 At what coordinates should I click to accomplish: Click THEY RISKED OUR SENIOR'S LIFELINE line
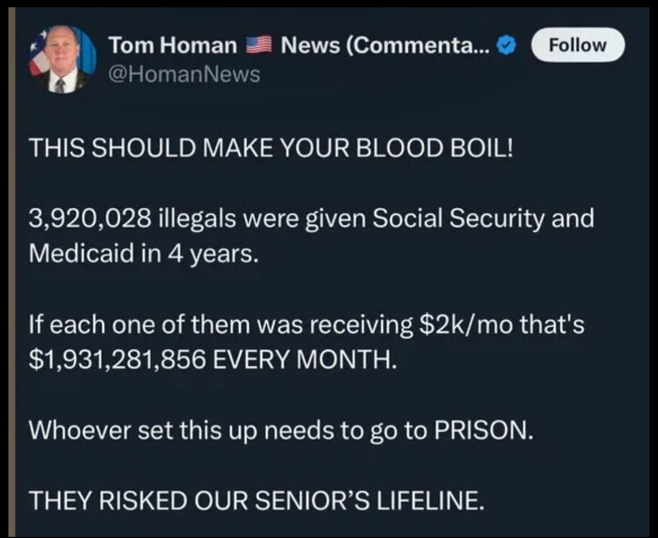click(x=256, y=500)
